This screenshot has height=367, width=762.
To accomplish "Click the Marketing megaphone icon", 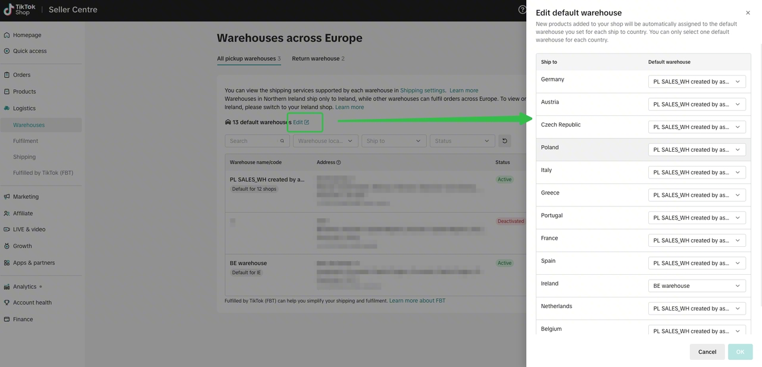I will (x=7, y=197).
